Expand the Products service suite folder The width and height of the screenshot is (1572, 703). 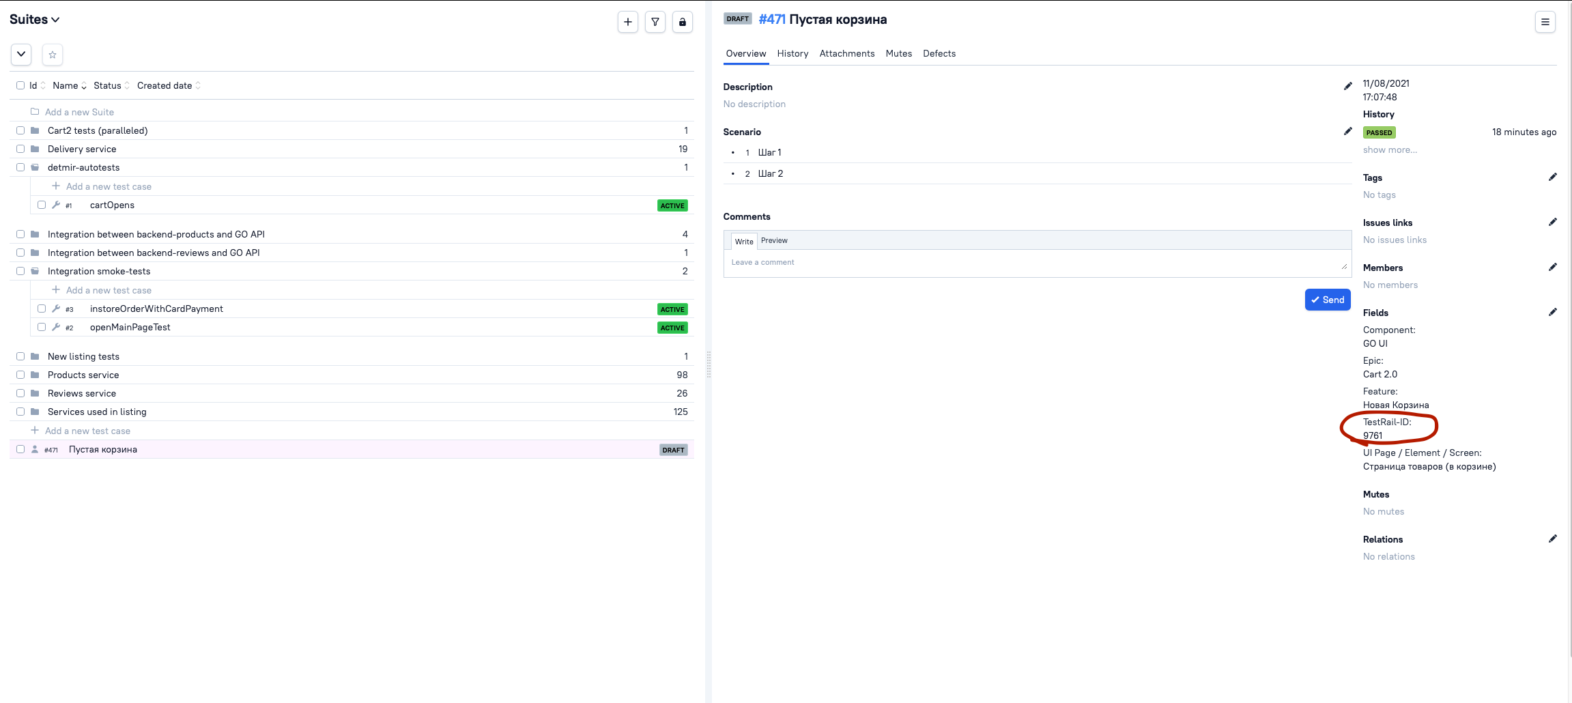point(35,375)
